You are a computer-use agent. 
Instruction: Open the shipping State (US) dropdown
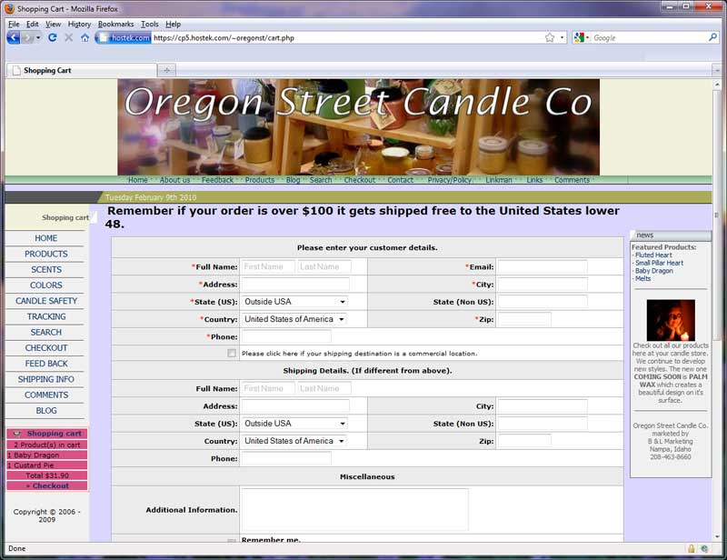click(294, 424)
